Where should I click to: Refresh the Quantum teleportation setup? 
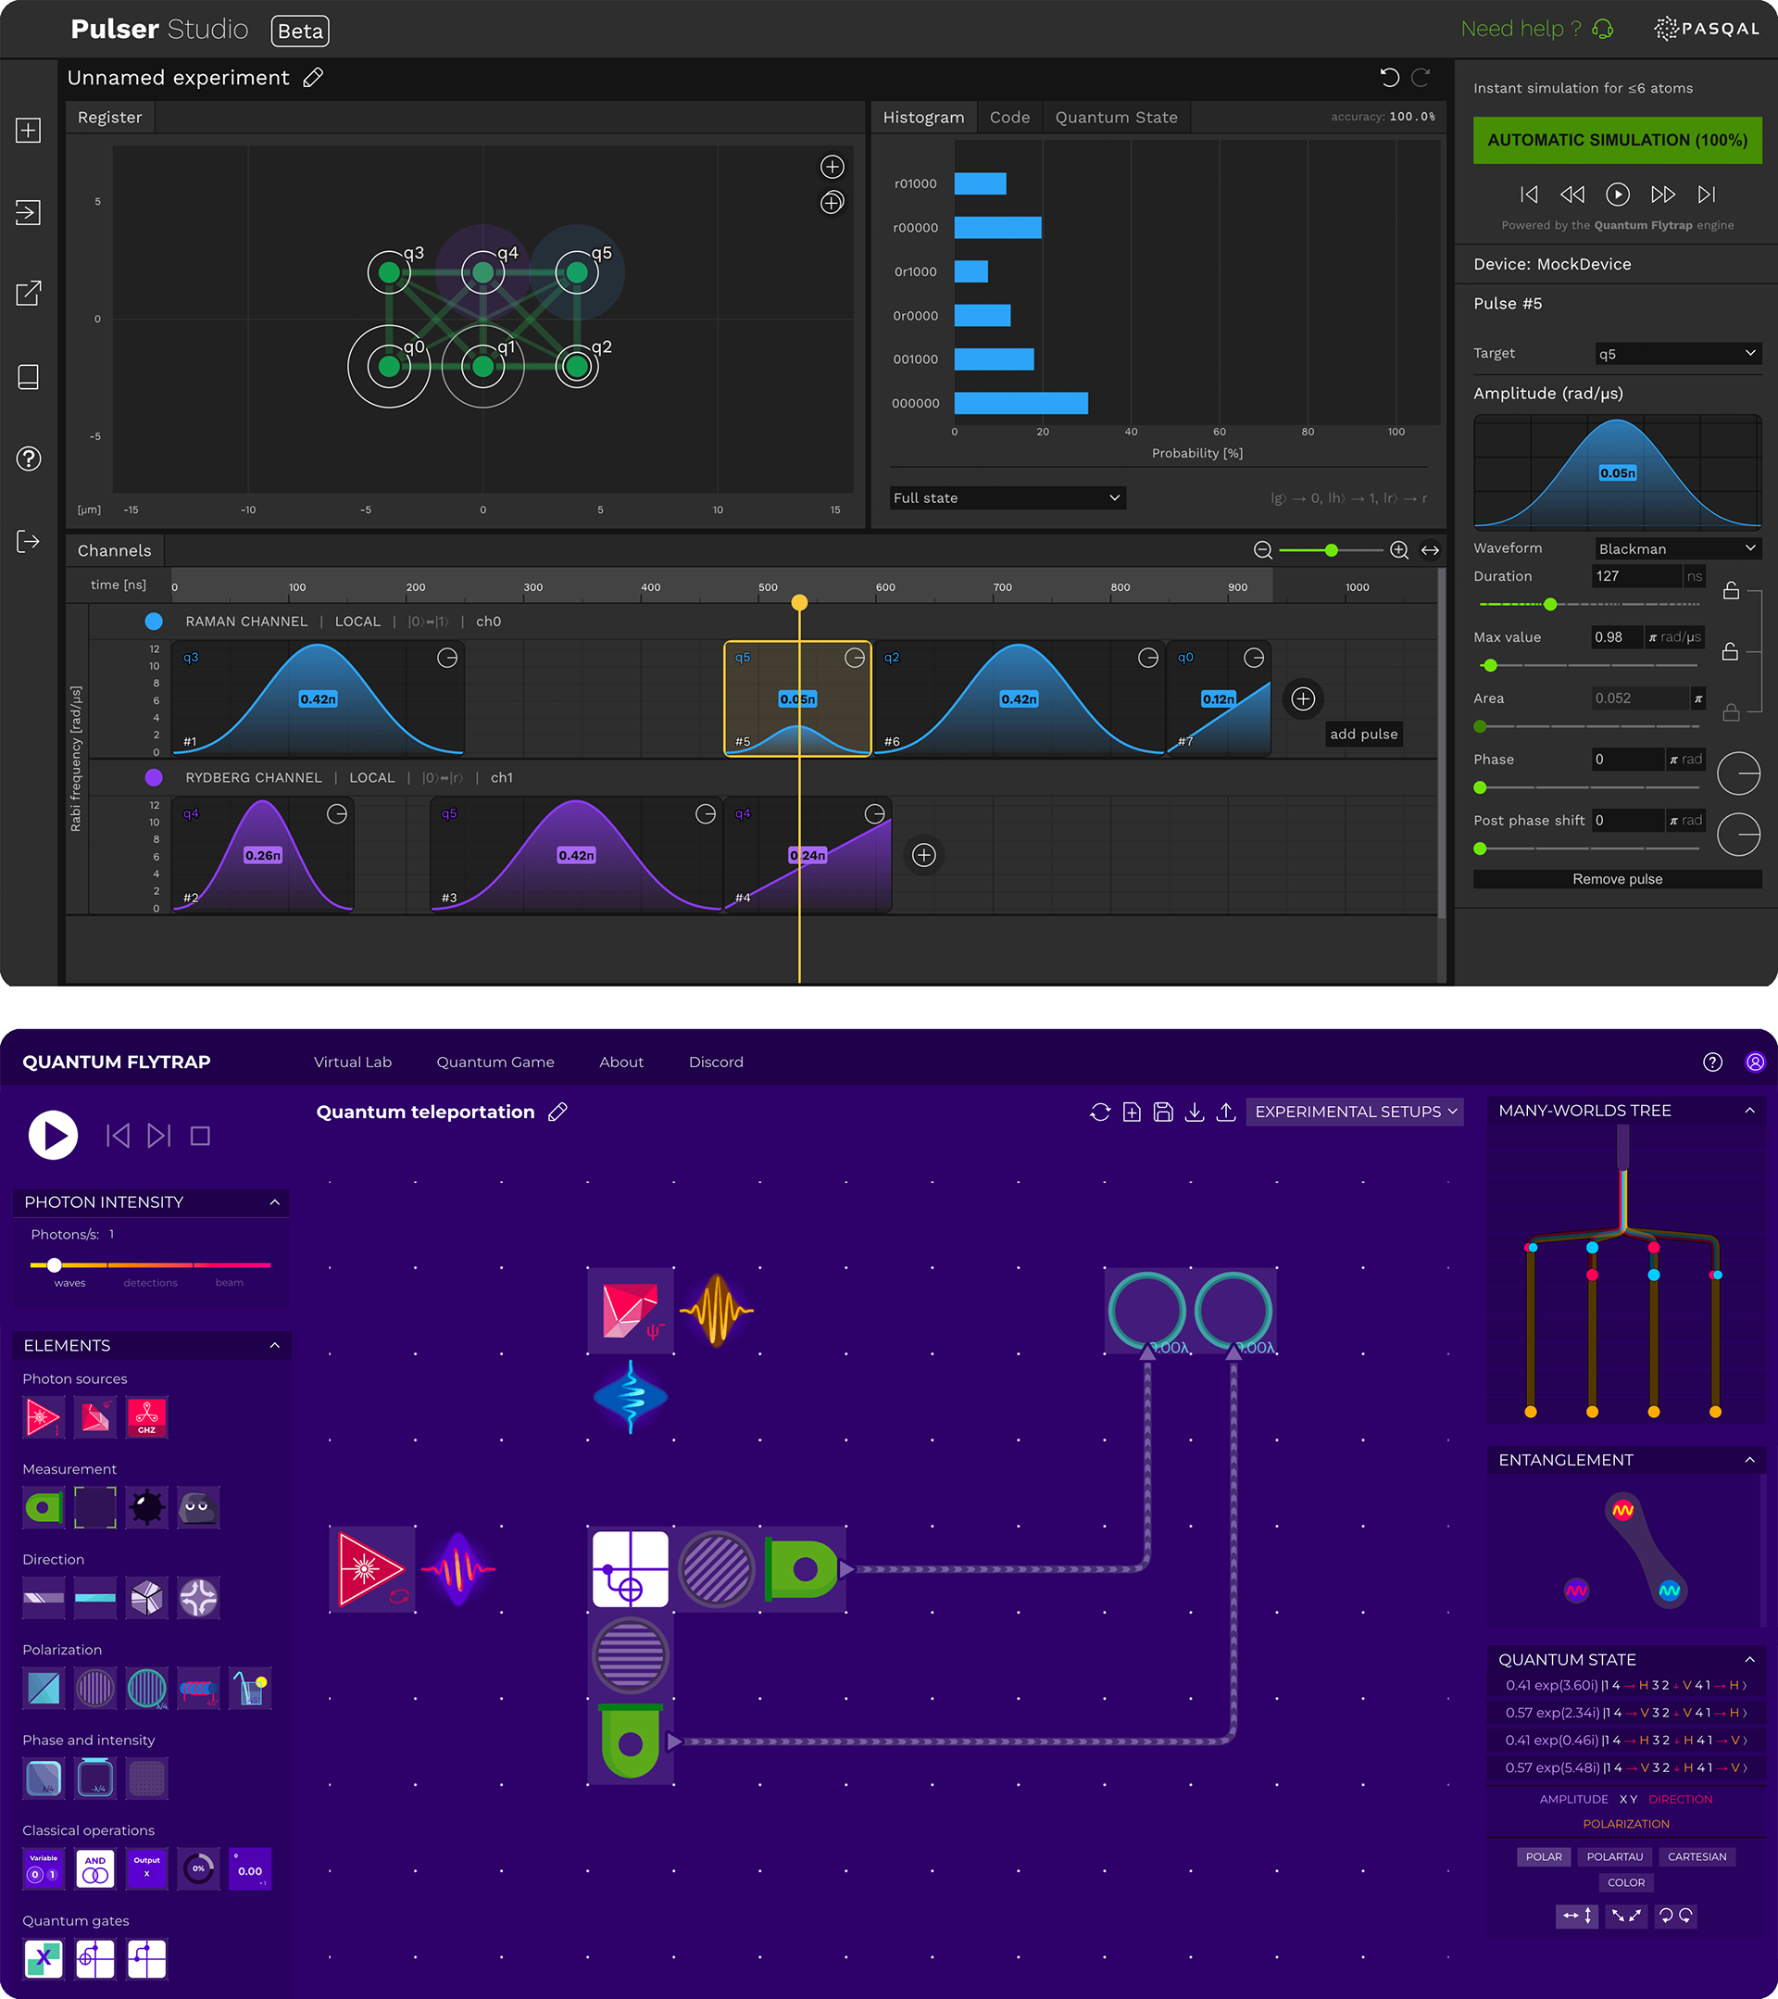(x=1099, y=1112)
